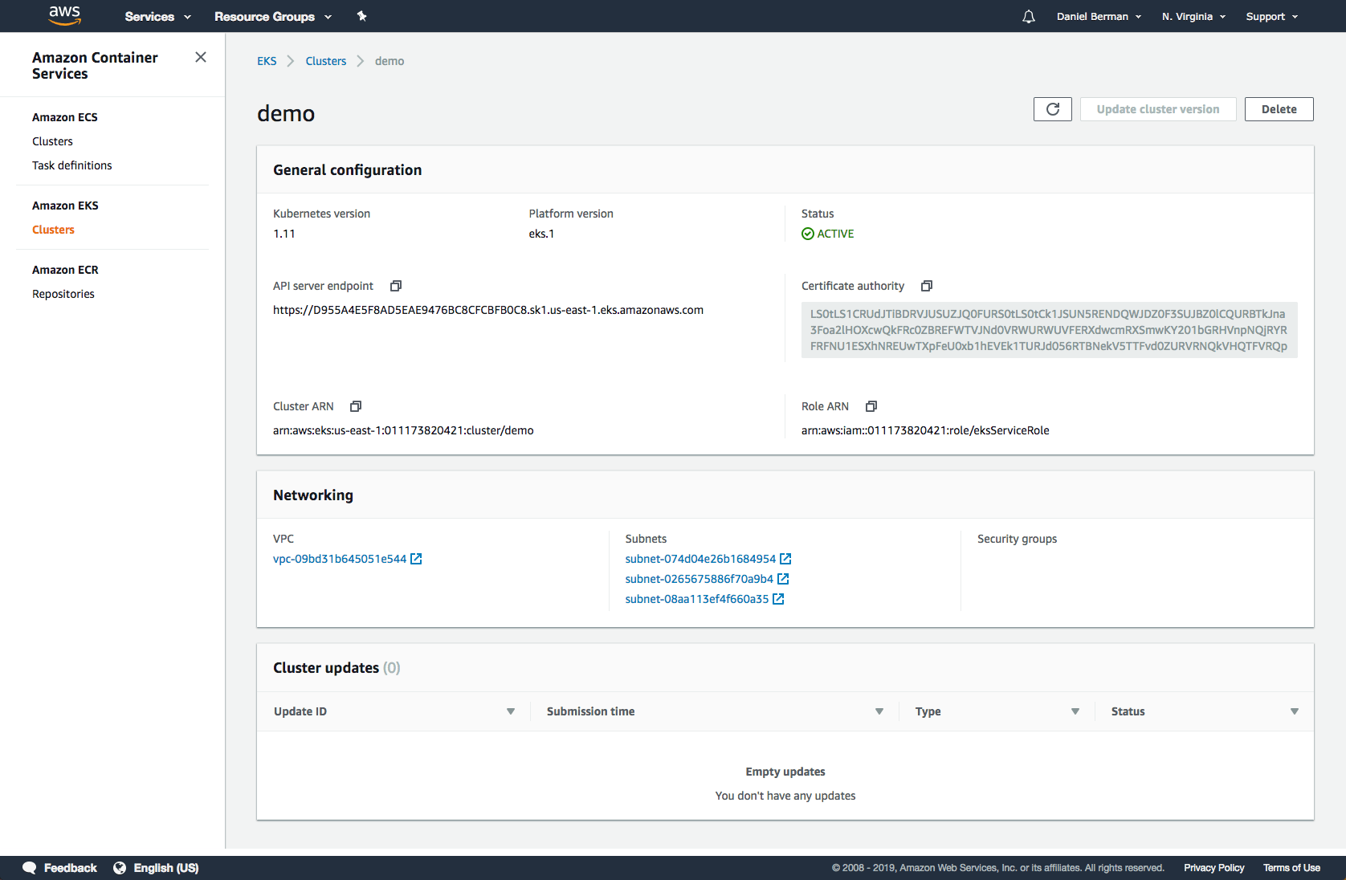Open vpc-09bd31b645051e544 link
The height and width of the screenshot is (880, 1346).
click(x=340, y=559)
